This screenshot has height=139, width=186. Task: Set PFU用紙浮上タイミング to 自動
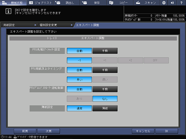[80, 70]
